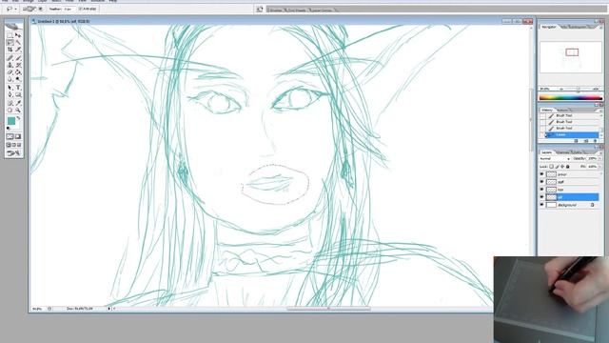This screenshot has width=609, height=343.
Task: Select the Eyedropper tool
Action: [x=18, y=103]
